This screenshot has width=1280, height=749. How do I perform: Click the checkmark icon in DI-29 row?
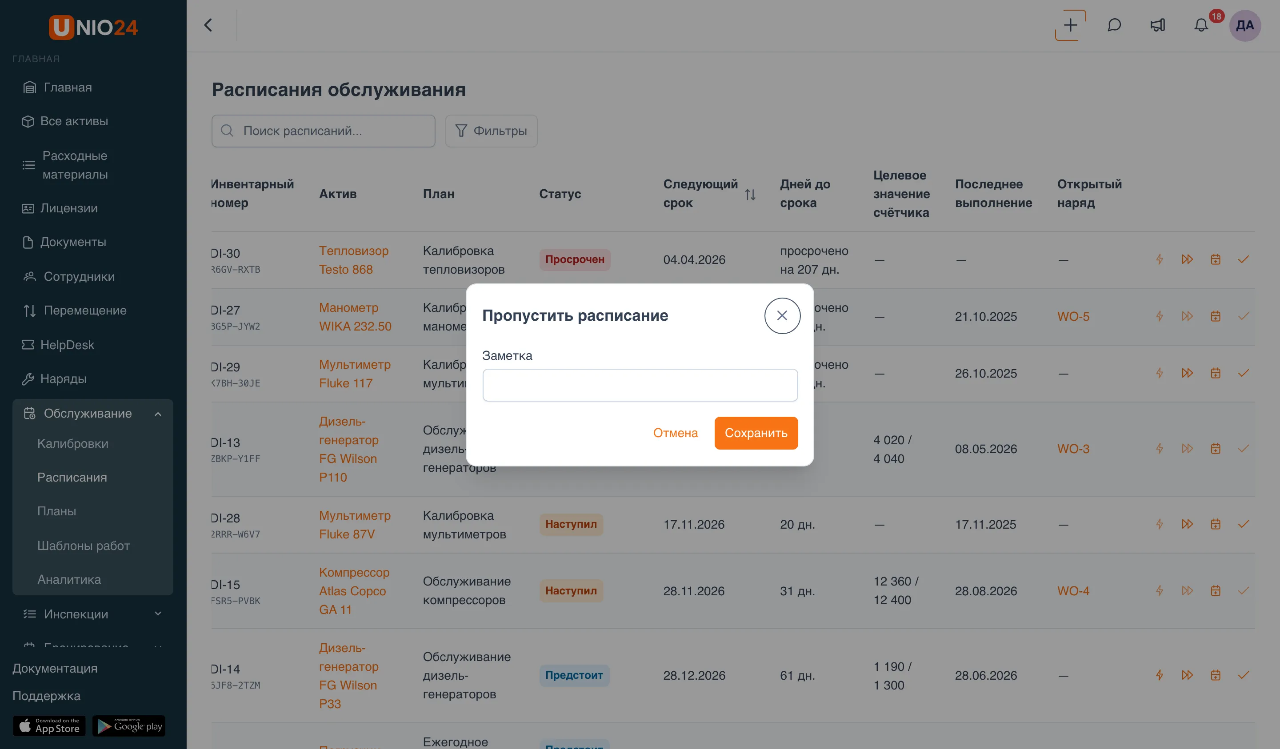pyautogui.click(x=1243, y=373)
